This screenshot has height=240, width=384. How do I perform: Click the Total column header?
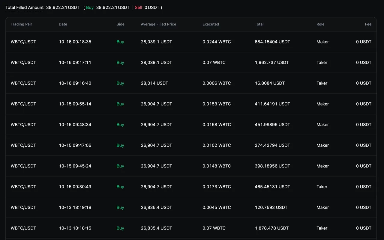259,24
